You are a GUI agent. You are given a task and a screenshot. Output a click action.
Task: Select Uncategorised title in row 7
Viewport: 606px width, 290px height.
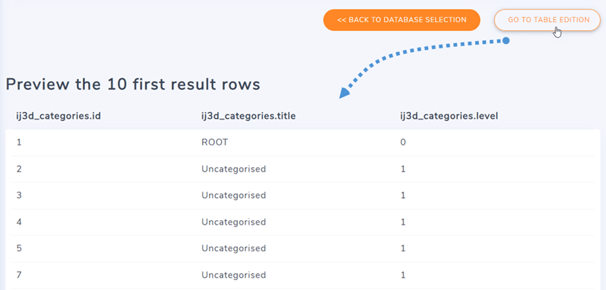[233, 275]
